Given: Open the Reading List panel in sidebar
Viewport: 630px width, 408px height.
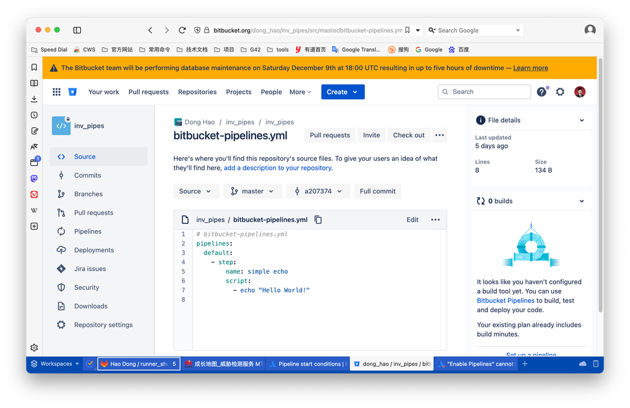Looking at the screenshot, I should (x=34, y=83).
